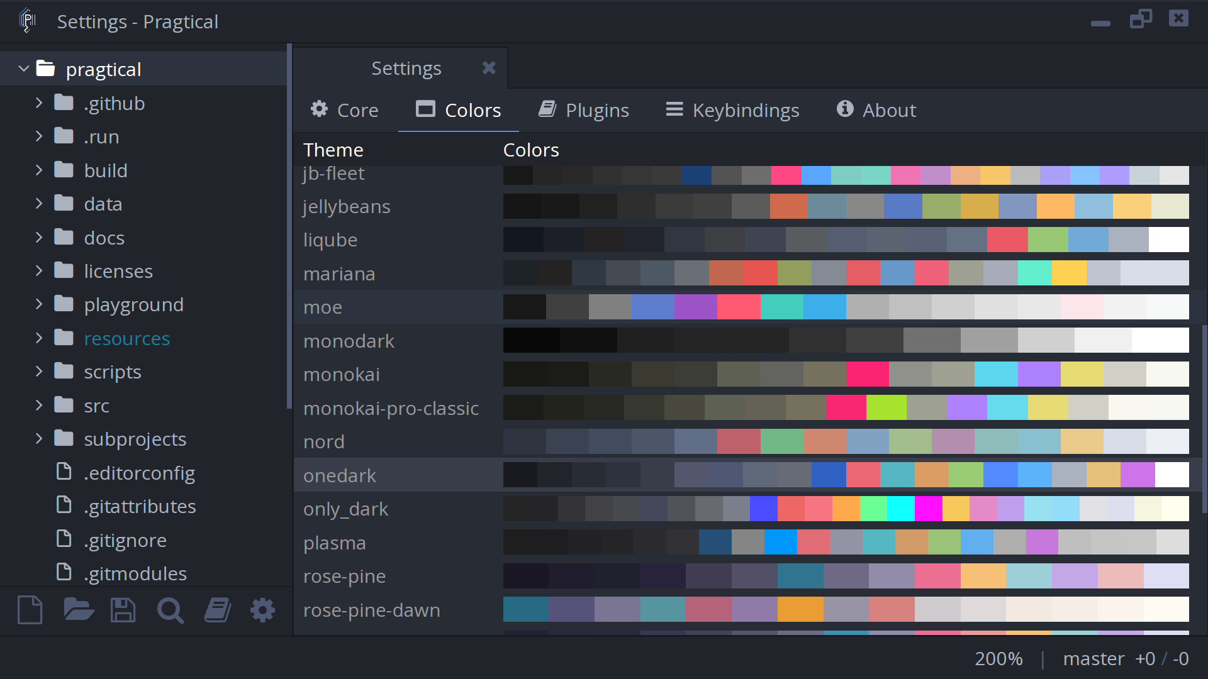
Task: Click the src folder icon
Action: [x=64, y=404]
